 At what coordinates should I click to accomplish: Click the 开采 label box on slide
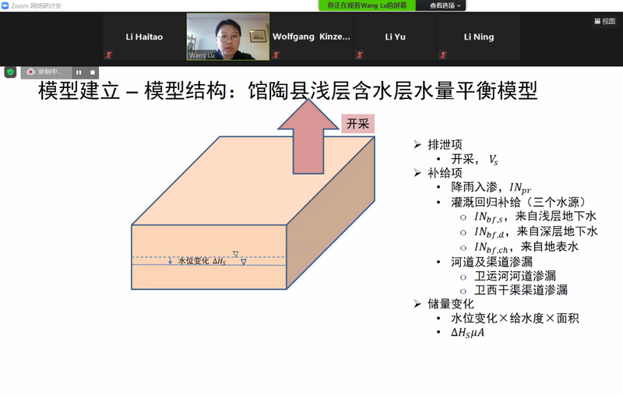point(358,124)
